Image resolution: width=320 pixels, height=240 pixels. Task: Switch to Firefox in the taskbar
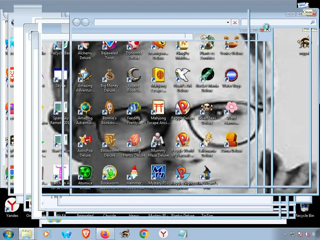coord(105,234)
